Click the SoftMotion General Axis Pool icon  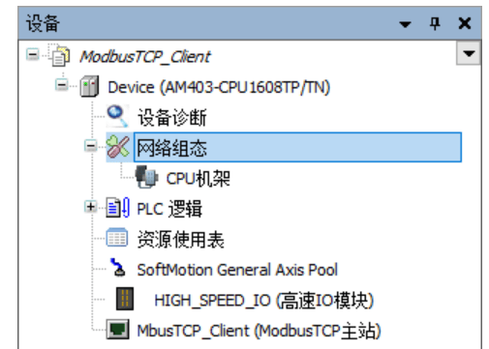pyautogui.click(x=118, y=268)
